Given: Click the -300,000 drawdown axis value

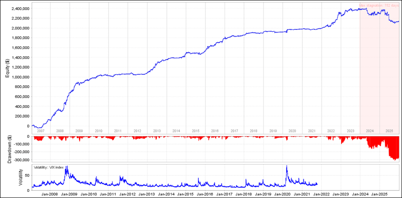Looking at the screenshot, I should (x=20, y=160).
